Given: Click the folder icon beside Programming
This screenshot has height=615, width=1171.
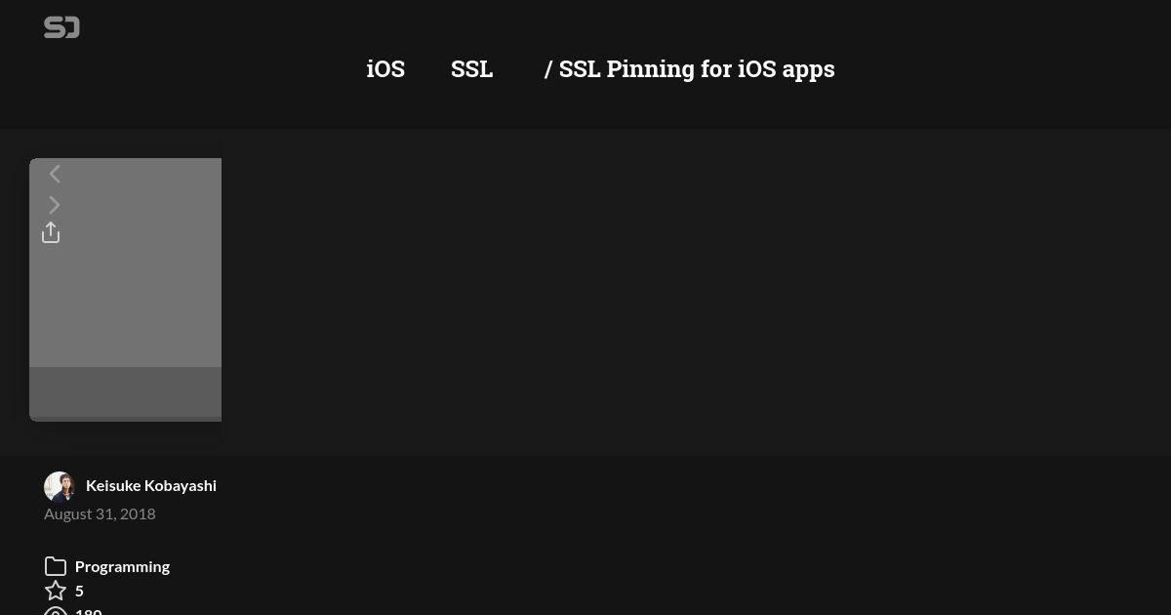Looking at the screenshot, I should [56, 566].
